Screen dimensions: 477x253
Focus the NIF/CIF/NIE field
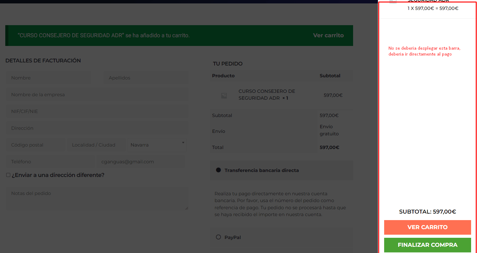click(x=98, y=111)
